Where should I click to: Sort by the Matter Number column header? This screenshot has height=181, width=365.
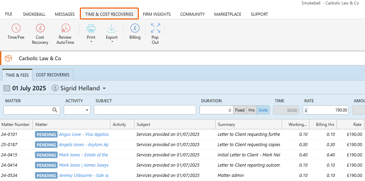tap(16, 124)
